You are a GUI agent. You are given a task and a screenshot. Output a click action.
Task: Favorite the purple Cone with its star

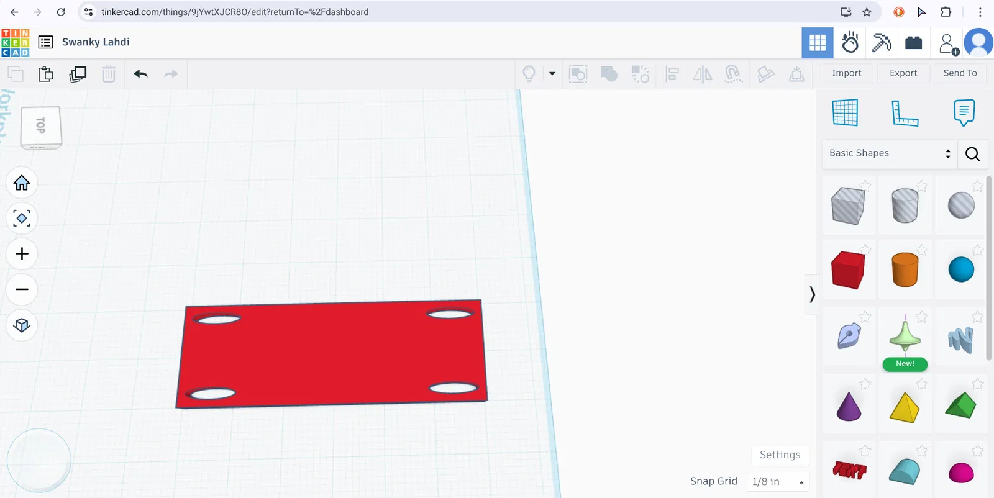[x=865, y=384]
